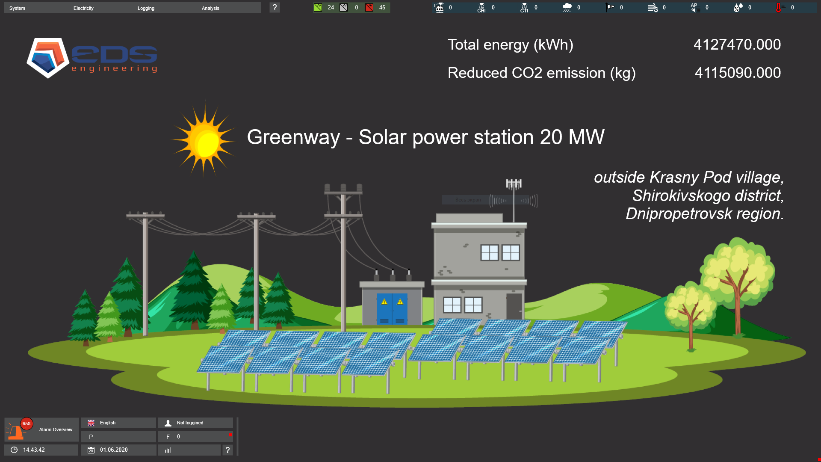The width and height of the screenshot is (821, 462).
Task: Click the red inverter fault icon
Action: pos(369,7)
